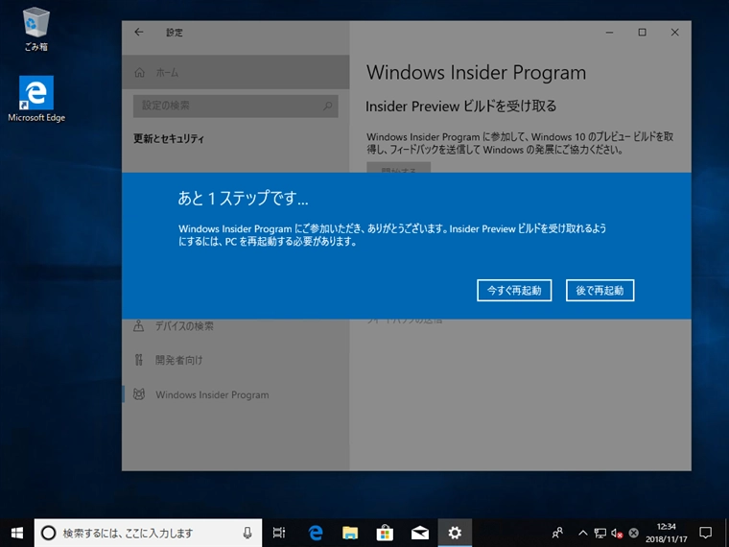Image resolution: width=729 pixels, height=547 pixels.
Task: Click the taskbar search field 検索するには、ここに入力します
Action: coord(148,533)
